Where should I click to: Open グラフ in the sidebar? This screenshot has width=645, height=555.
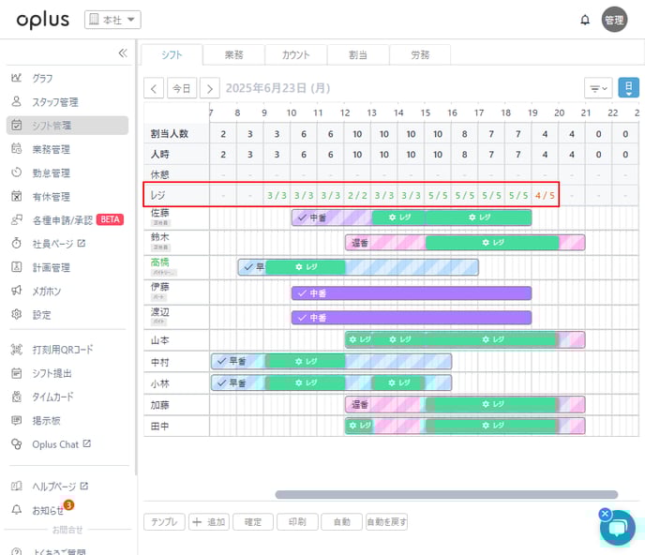click(42, 78)
